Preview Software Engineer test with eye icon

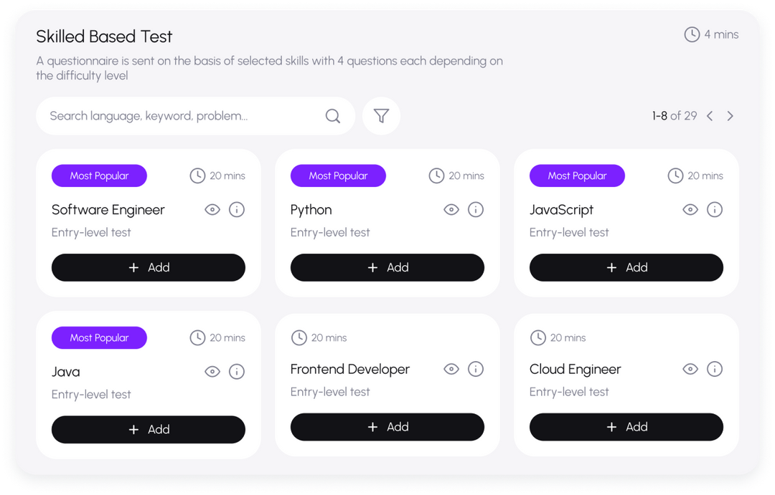pyautogui.click(x=212, y=210)
